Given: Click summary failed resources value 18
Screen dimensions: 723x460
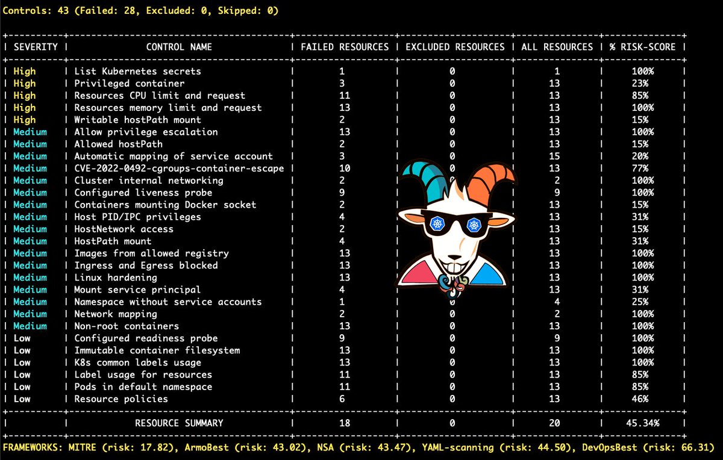Looking at the screenshot, I should coord(345,423).
